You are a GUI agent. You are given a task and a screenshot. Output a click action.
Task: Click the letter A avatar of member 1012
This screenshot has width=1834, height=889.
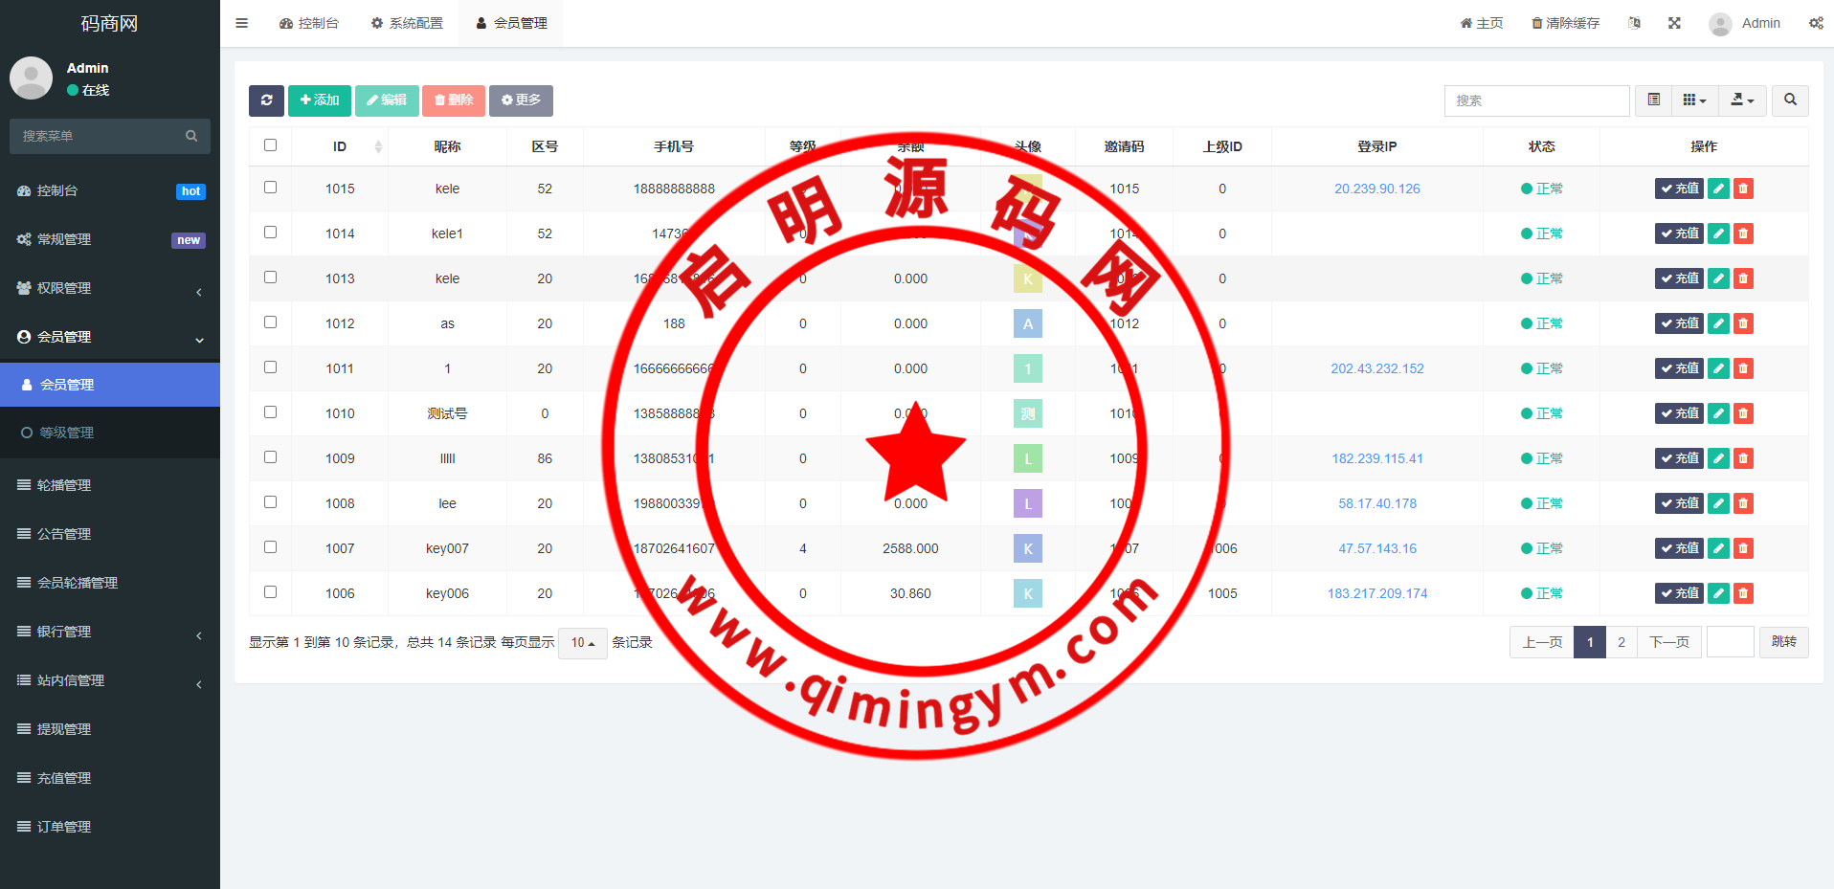pos(1027,323)
